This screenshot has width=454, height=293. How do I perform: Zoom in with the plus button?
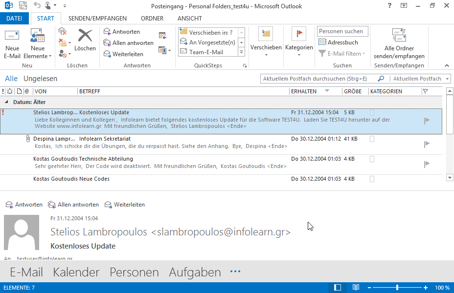click(x=425, y=288)
